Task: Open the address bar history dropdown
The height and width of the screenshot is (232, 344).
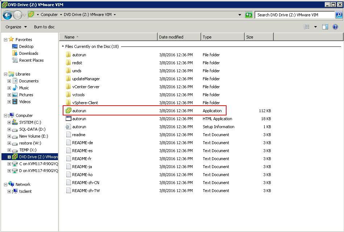Action: pos(240,15)
